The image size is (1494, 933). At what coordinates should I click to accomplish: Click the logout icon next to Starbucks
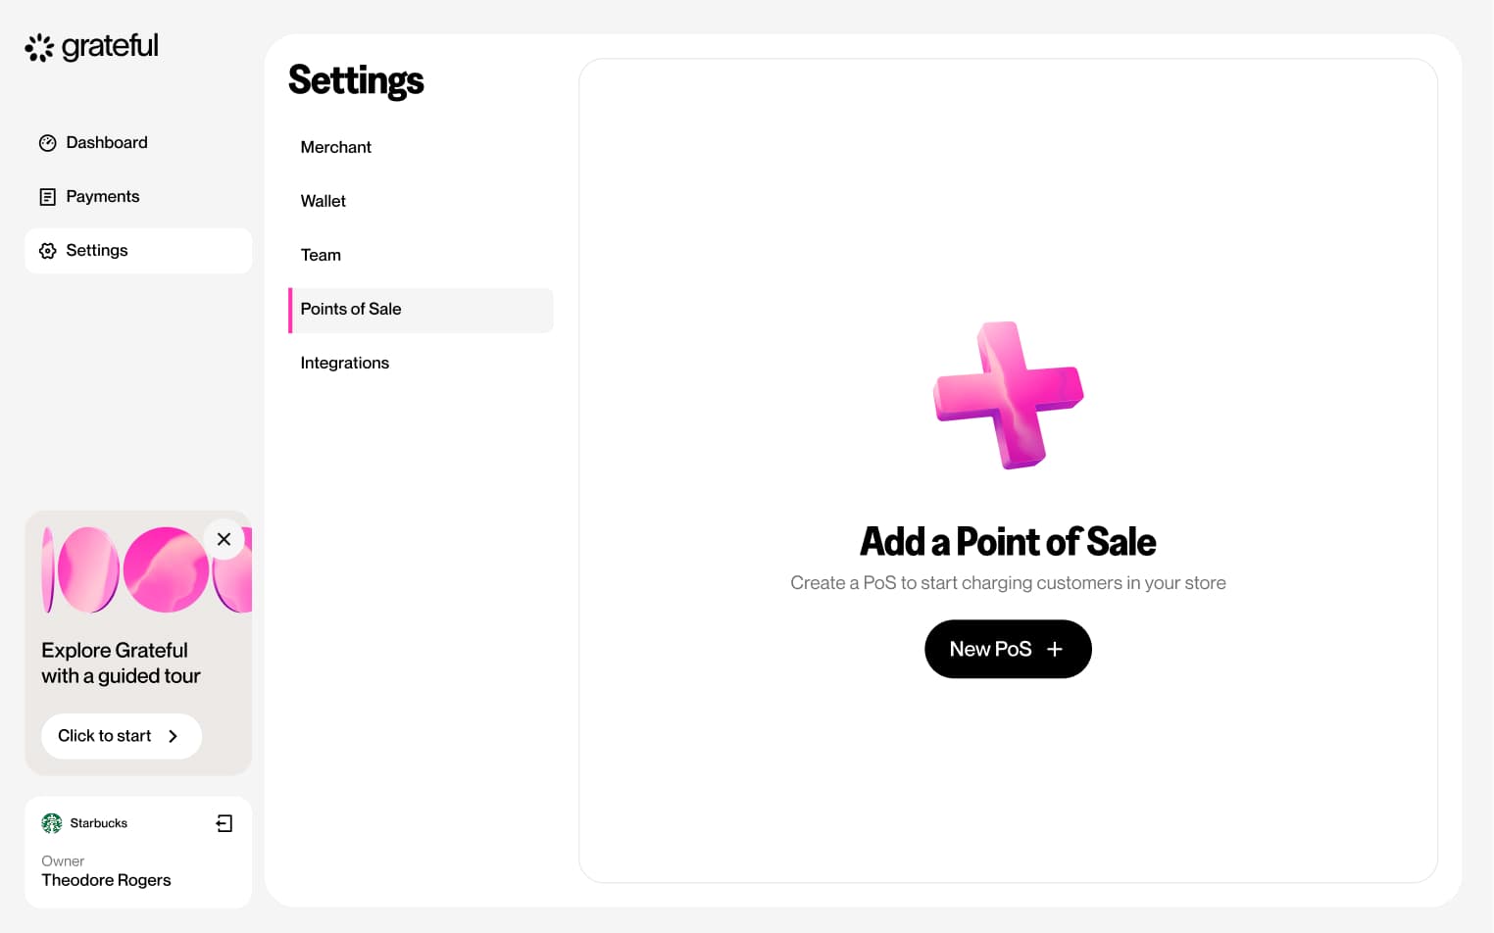click(224, 823)
